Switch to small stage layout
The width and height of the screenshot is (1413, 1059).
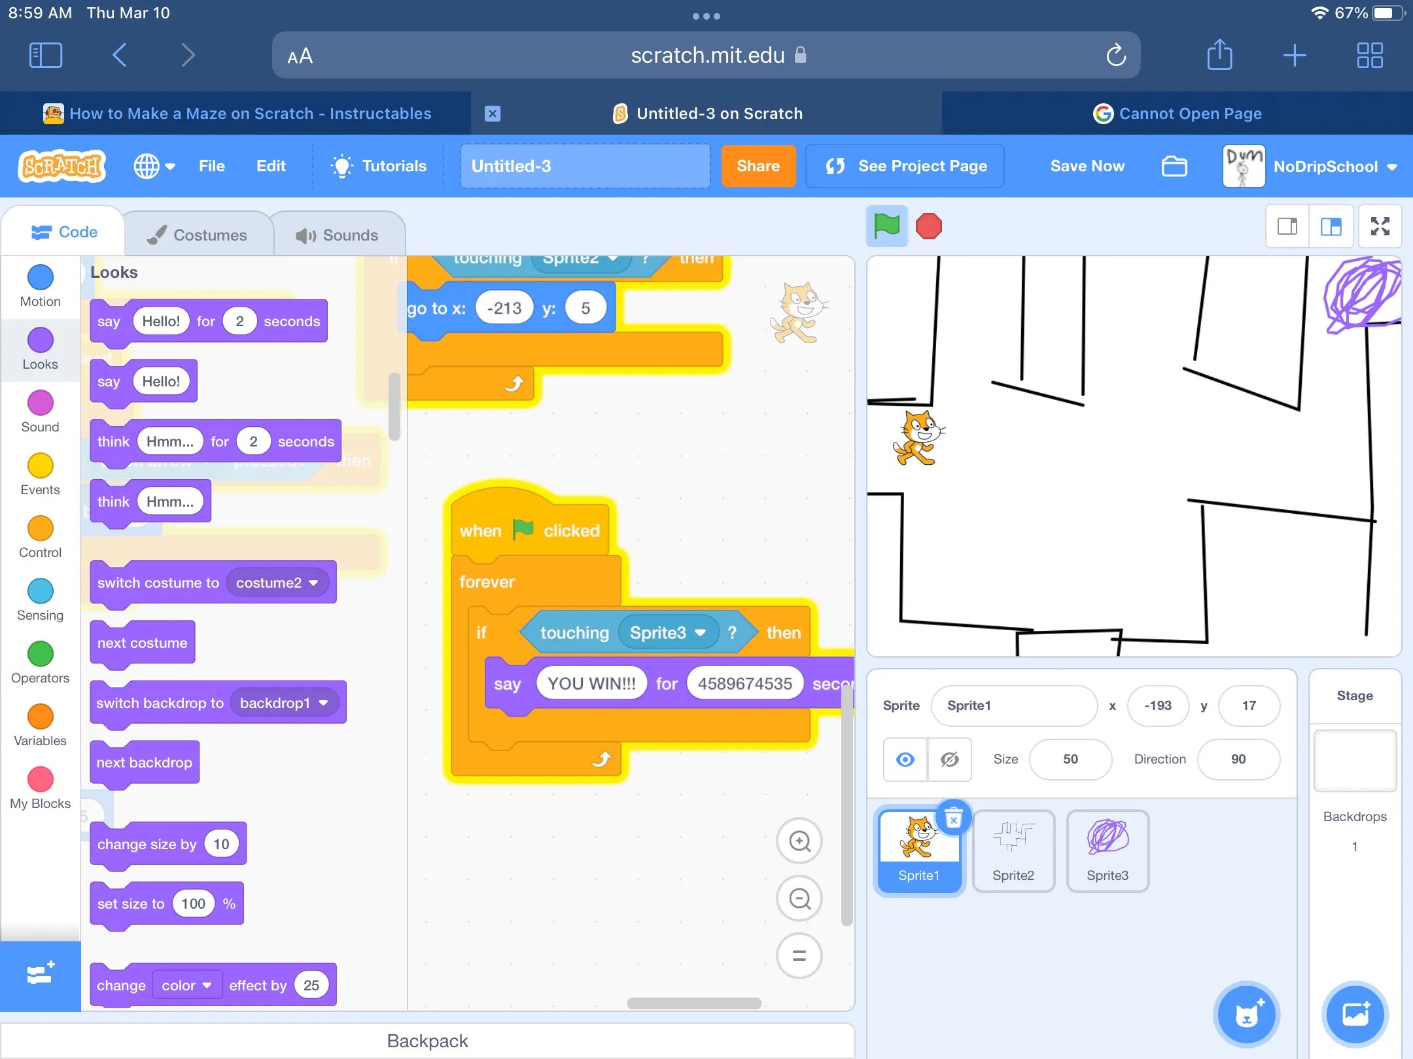1287,226
